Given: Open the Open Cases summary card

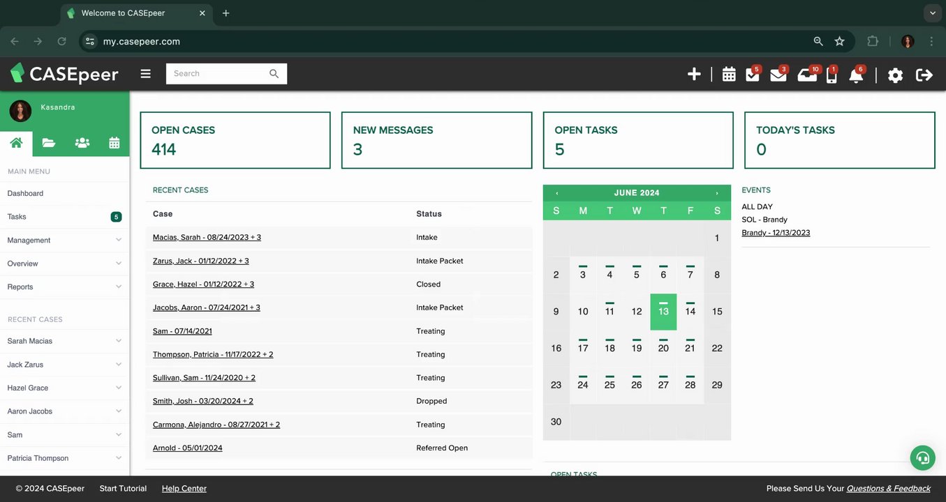Looking at the screenshot, I should point(235,140).
